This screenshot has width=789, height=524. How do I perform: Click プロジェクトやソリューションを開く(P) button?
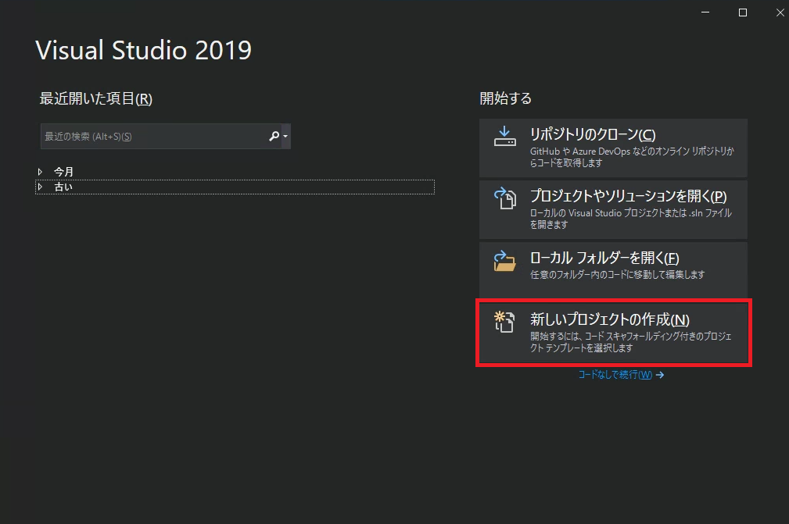pyautogui.click(x=613, y=209)
